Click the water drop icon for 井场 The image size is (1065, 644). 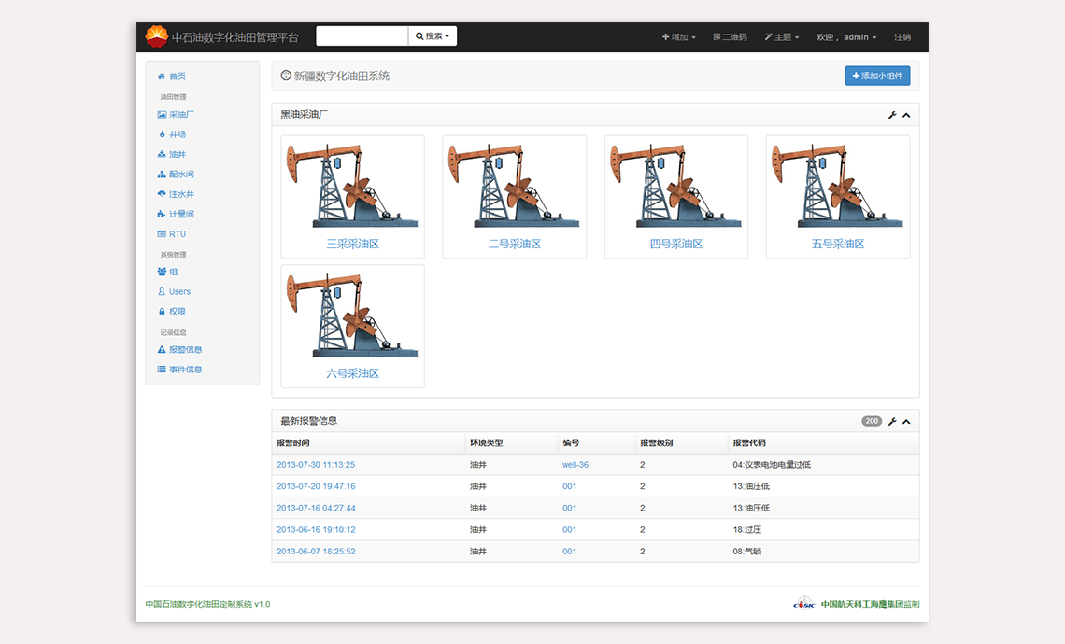coord(162,134)
